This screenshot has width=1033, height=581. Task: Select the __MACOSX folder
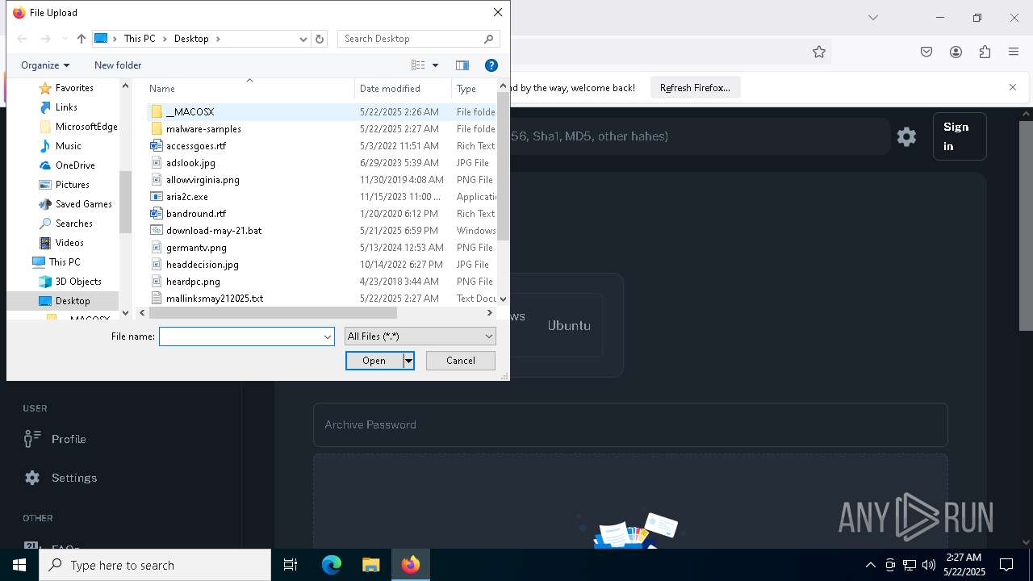point(190,112)
